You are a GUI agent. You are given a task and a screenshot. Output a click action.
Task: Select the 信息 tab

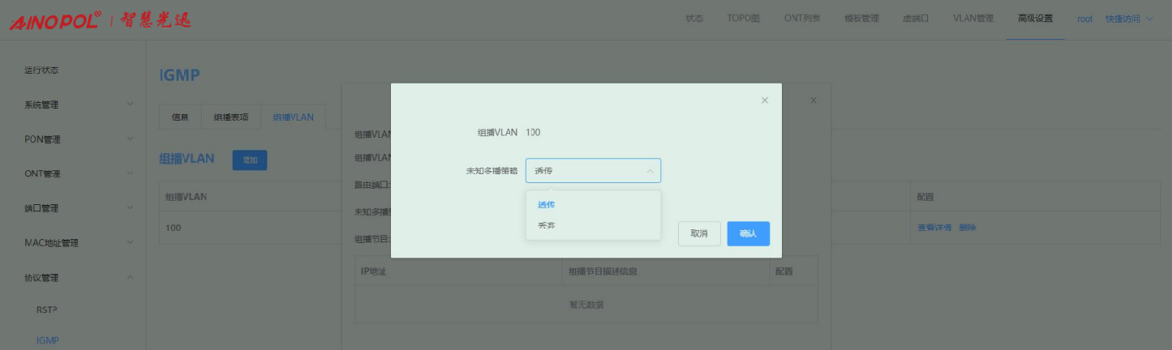180,117
